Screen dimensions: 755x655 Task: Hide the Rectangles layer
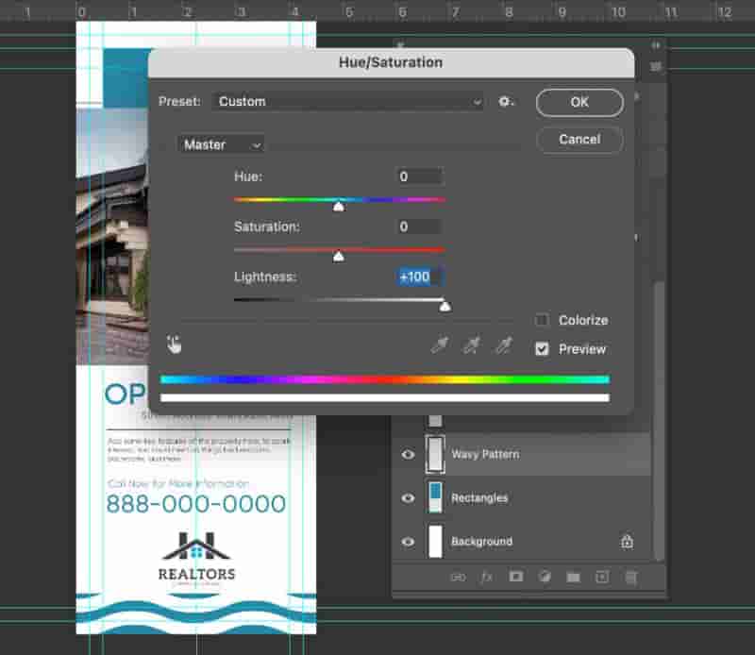pyautogui.click(x=408, y=497)
